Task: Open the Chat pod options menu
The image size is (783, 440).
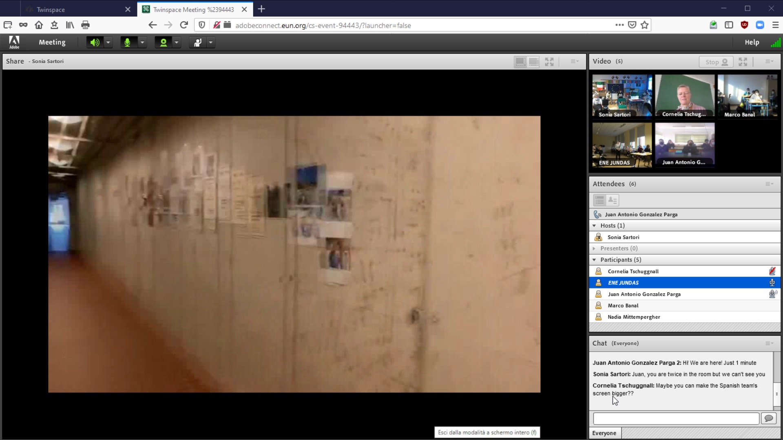Action: 769,343
